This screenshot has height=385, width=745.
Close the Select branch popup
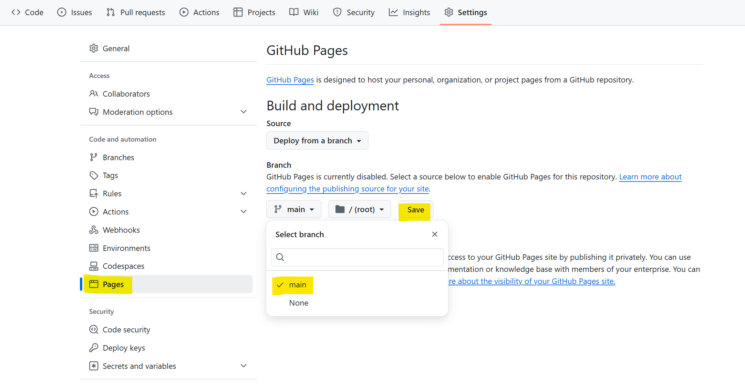pos(435,234)
